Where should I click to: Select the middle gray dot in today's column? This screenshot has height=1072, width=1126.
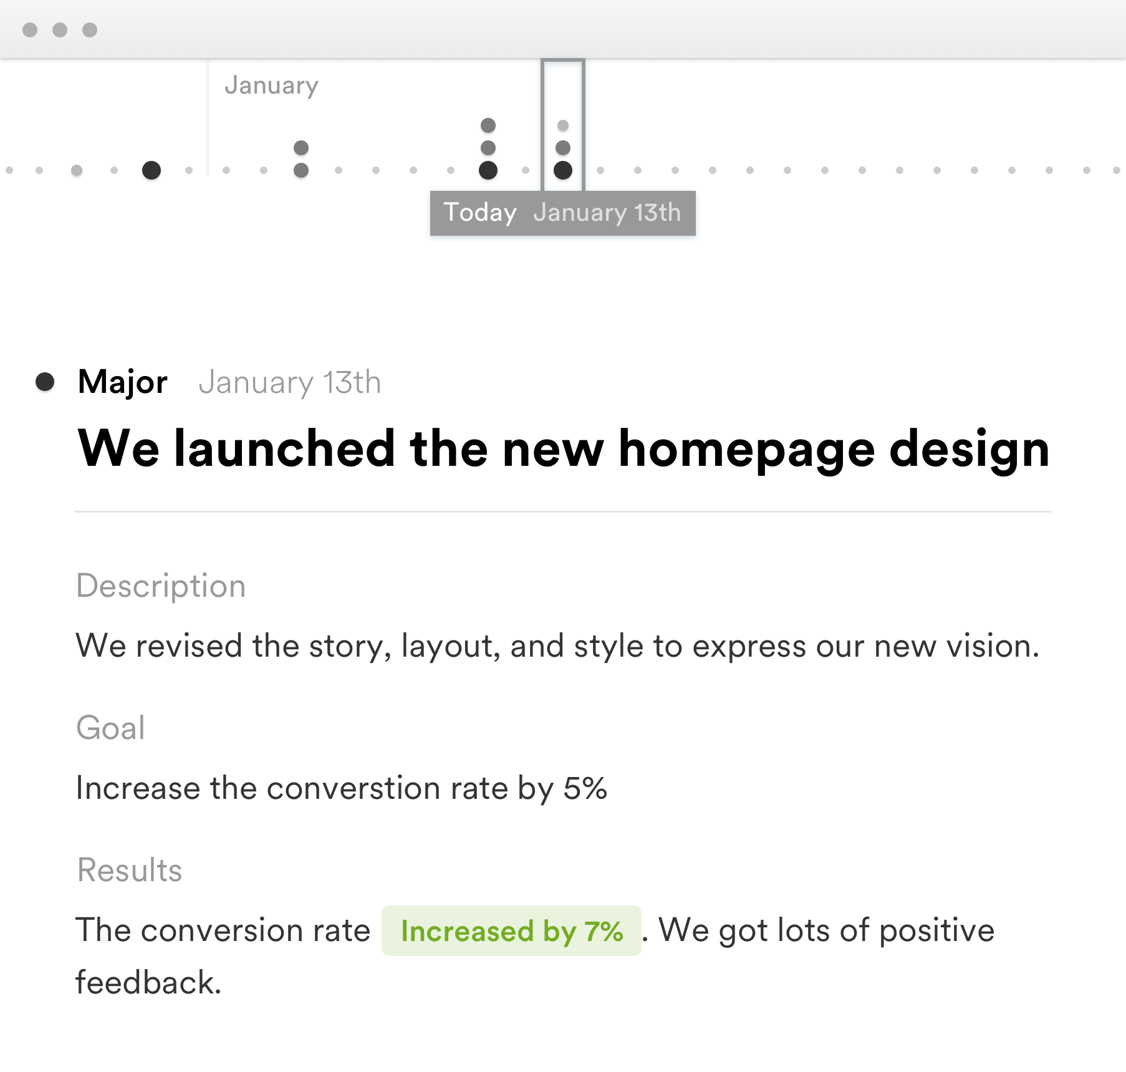tap(563, 148)
